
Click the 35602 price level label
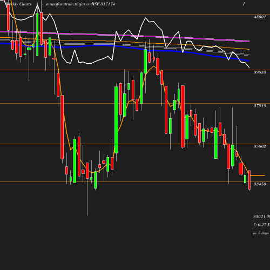260,146
